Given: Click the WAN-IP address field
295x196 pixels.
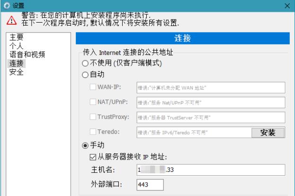Looking at the screenshot, I should click(x=211, y=88).
